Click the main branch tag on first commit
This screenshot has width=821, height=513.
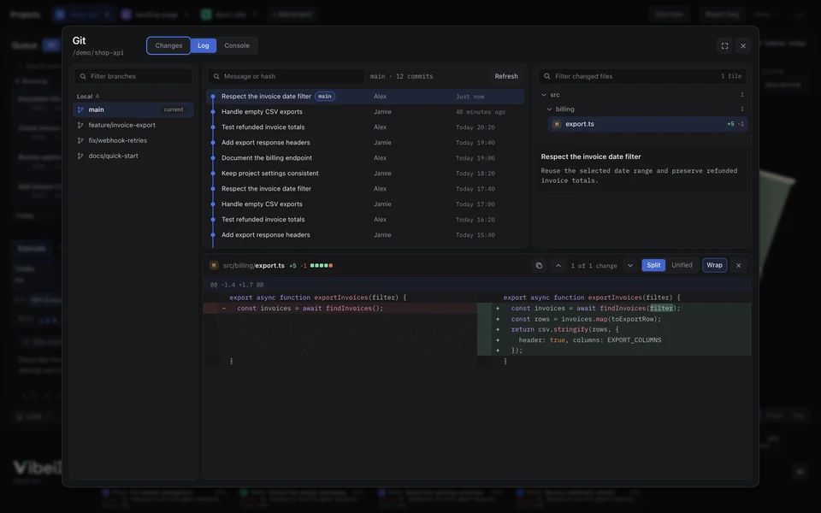tap(325, 97)
